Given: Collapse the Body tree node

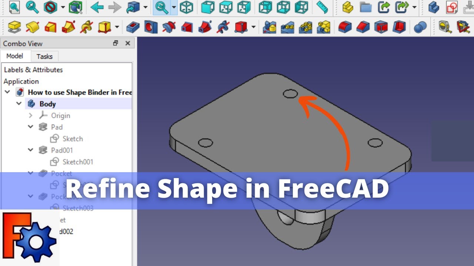Looking at the screenshot, I should point(19,104).
